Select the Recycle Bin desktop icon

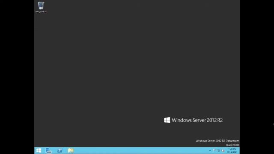[41, 7]
